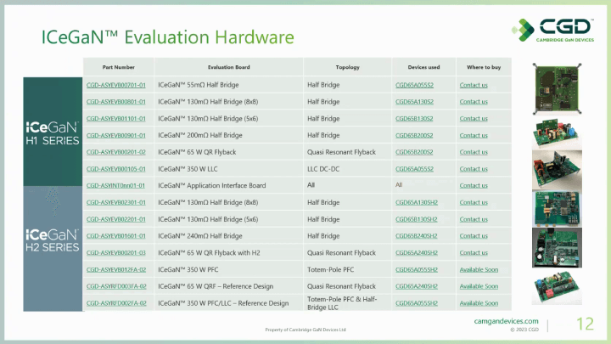Open reference design CGD-ASYRFD003FA-02 link
The width and height of the screenshot is (611, 344).
116,286
